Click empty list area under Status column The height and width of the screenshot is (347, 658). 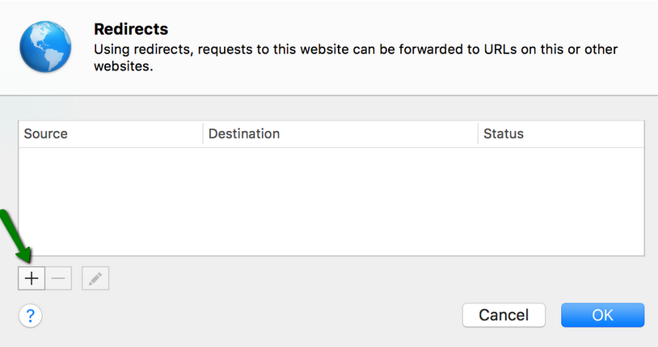click(561, 201)
